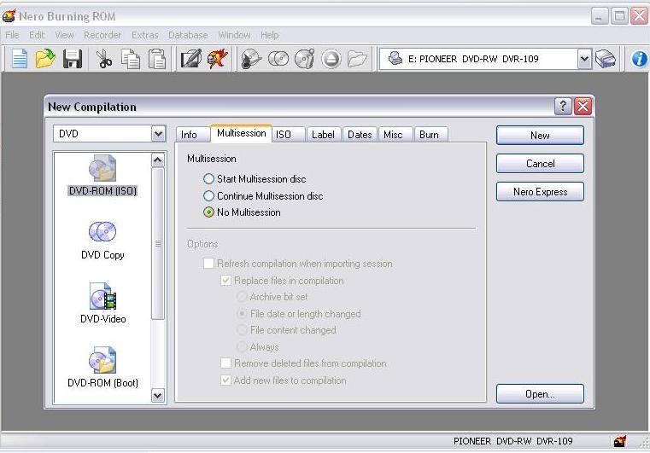Image resolution: width=650 pixels, height=453 pixels.
Task: Open the first disc icon after the burn icon
Action: (x=251, y=58)
